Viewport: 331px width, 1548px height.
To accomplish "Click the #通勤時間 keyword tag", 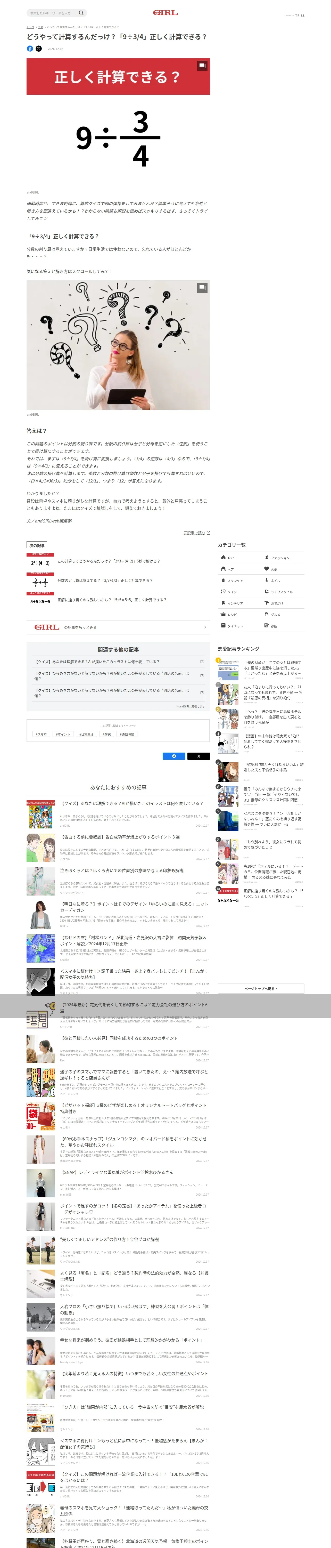I will [127, 734].
